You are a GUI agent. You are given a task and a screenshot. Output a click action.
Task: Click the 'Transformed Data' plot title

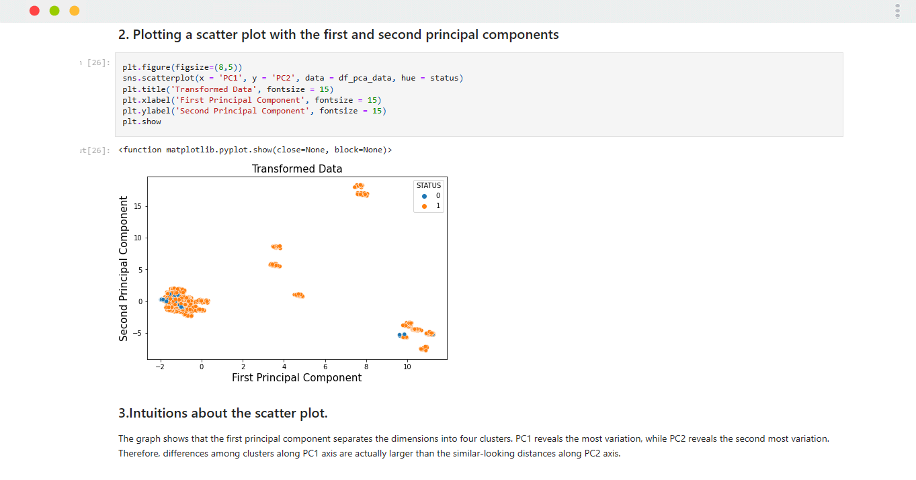pyautogui.click(x=297, y=169)
